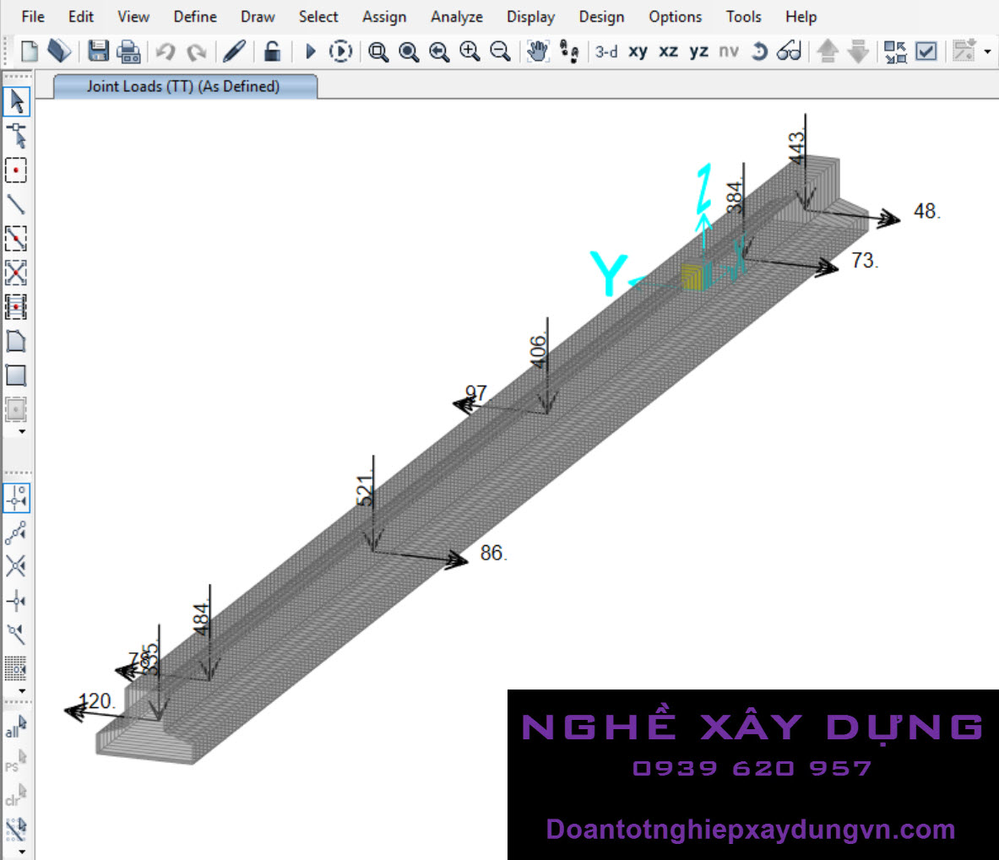Open the Assign menu

[384, 17]
